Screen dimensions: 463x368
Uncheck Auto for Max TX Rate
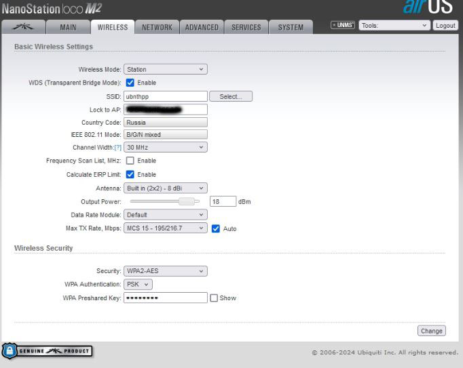click(216, 228)
